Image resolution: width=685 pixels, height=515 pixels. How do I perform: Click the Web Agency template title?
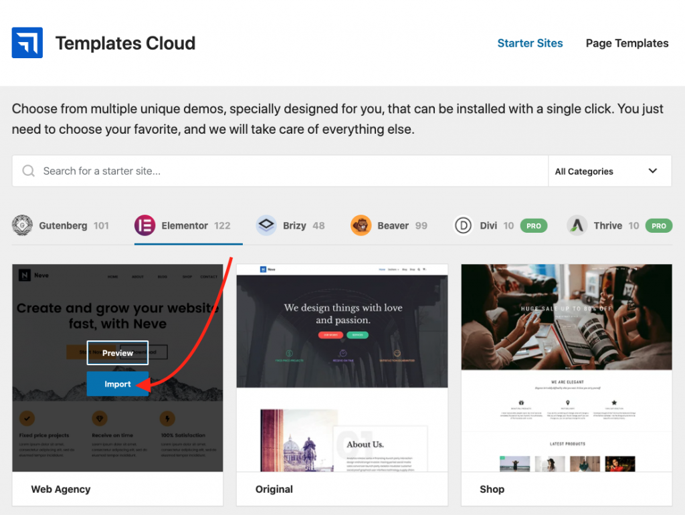pos(61,489)
